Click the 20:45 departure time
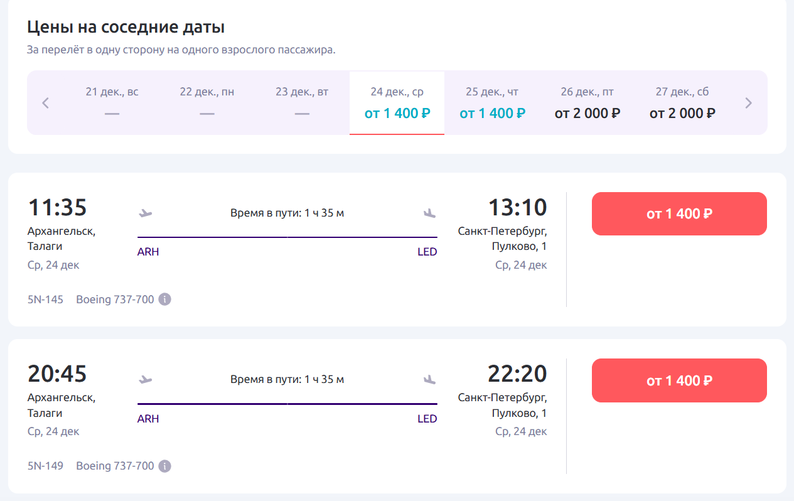This screenshot has height=501, width=794. (57, 374)
